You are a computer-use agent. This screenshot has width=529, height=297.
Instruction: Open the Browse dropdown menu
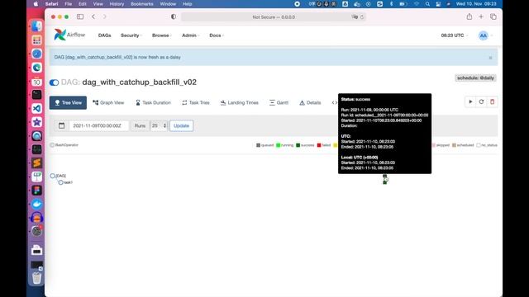[162, 35]
